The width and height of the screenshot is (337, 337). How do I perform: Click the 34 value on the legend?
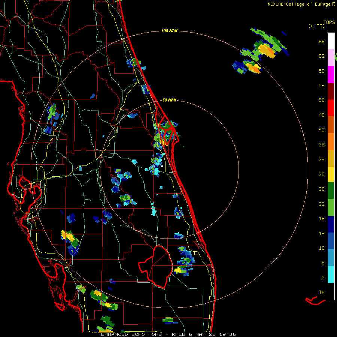pos(322,160)
